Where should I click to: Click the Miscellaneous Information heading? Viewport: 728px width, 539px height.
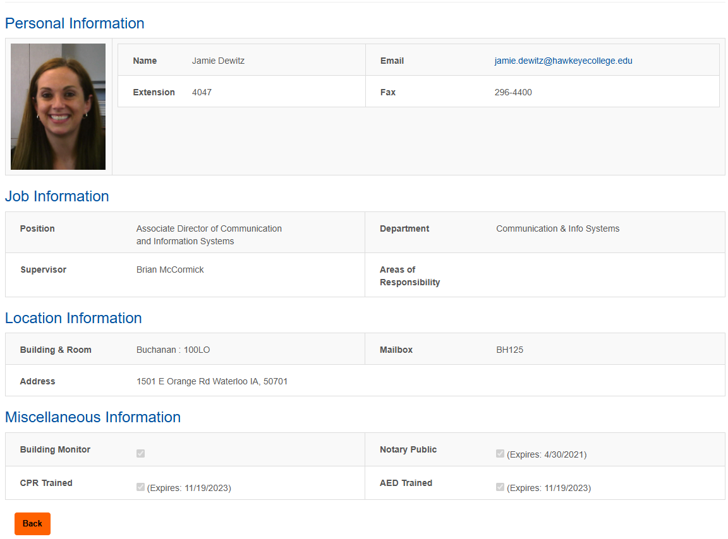click(x=93, y=417)
